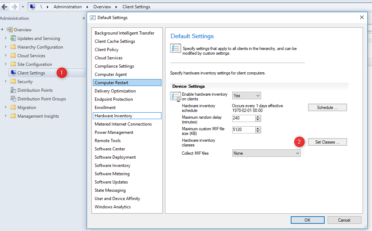This screenshot has height=231, width=372.
Task: Select Software Inventory settings category
Action: point(112,166)
